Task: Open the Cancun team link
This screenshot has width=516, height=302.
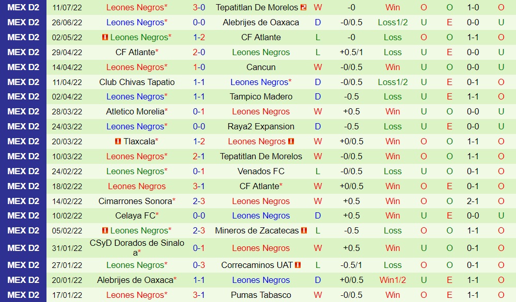Action: click(x=261, y=68)
